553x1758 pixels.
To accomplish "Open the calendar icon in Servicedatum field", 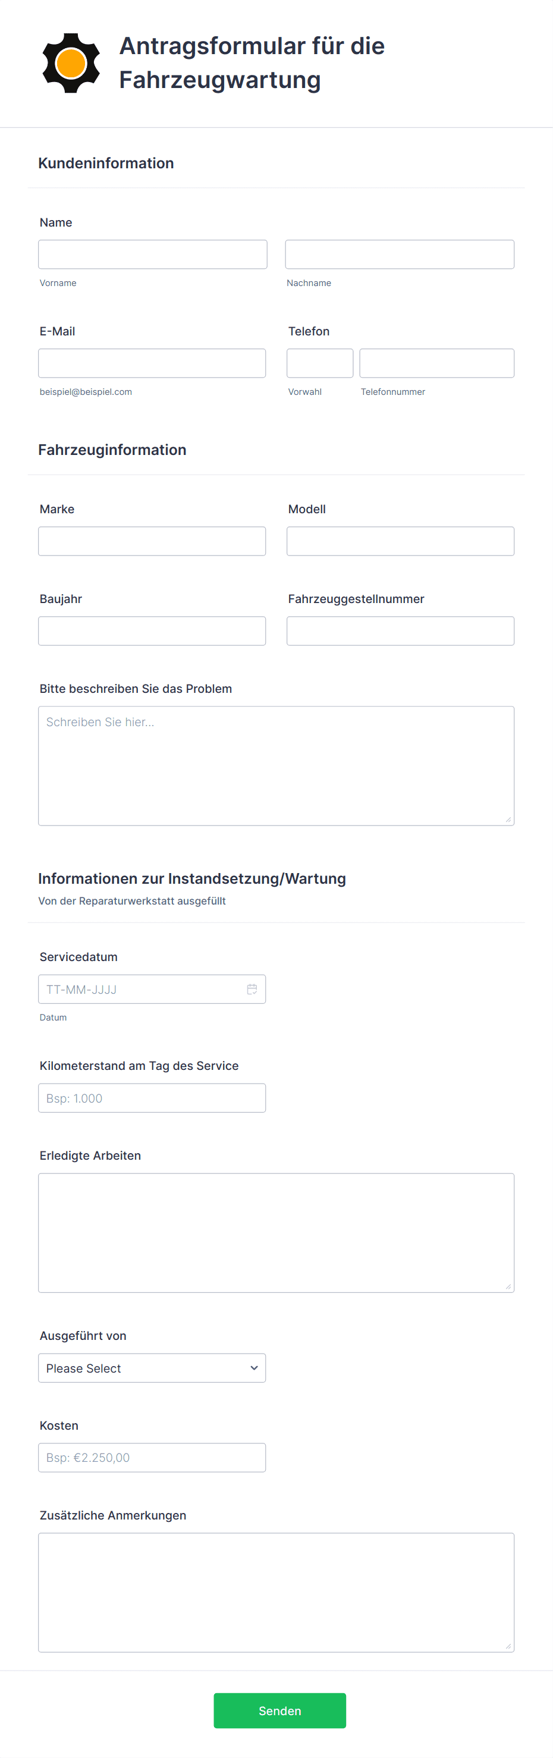I will (x=252, y=989).
